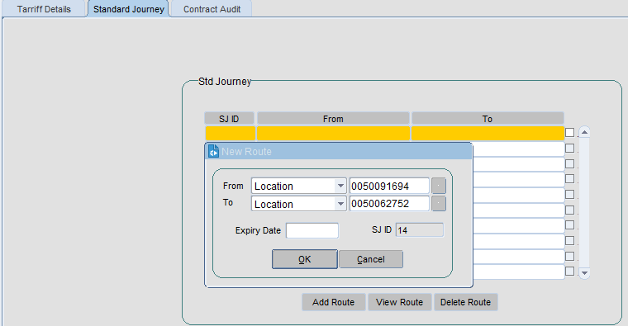The width and height of the screenshot is (628, 326).
Task: Open the lookup button beside To code
Action: [x=439, y=204]
